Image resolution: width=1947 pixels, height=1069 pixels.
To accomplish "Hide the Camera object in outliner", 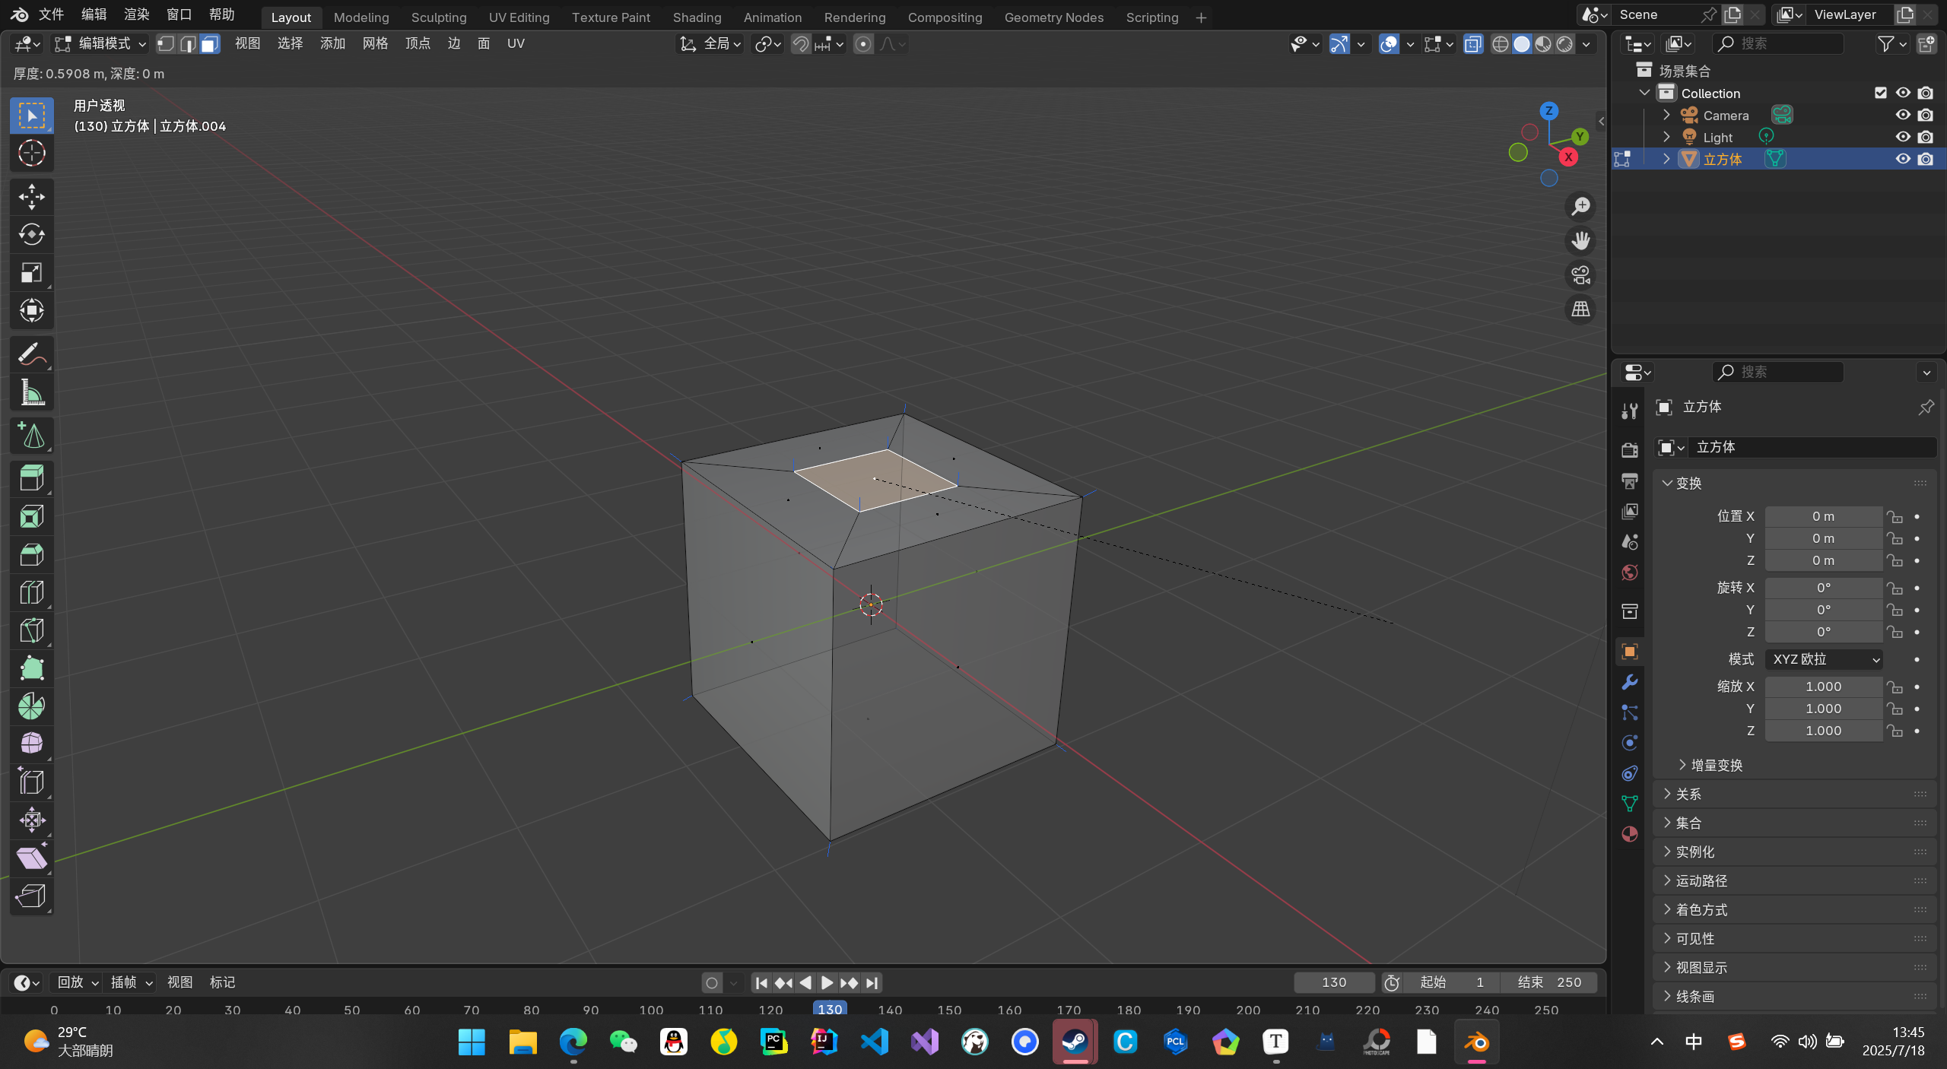I will click(x=1902, y=115).
